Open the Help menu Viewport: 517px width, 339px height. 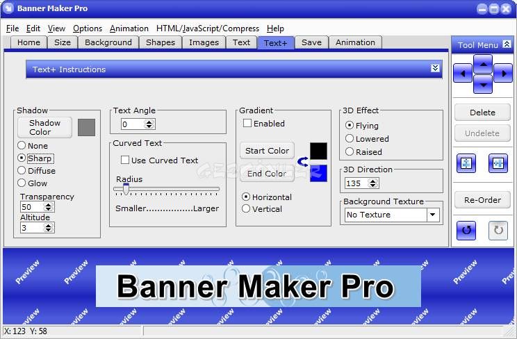click(x=275, y=28)
